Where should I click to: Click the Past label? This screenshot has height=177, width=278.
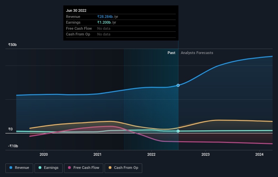[x=171, y=53]
